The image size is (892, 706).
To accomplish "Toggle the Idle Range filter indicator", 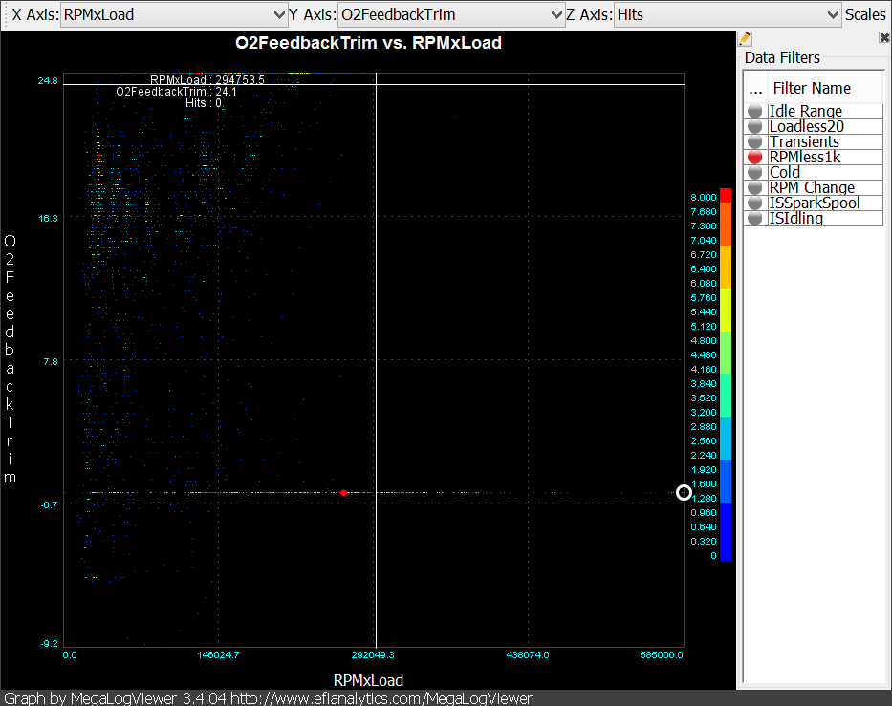I will [x=755, y=112].
